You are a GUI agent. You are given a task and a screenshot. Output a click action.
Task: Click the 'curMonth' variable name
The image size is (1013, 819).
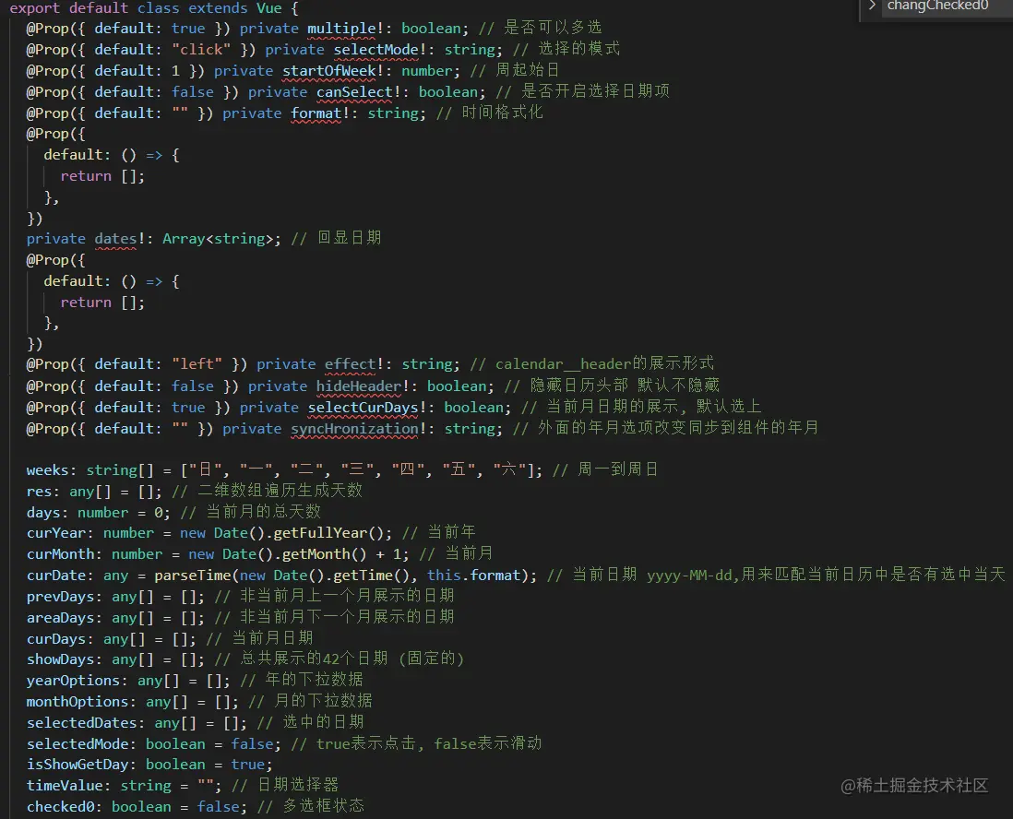pyautogui.click(x=60, y=554)
